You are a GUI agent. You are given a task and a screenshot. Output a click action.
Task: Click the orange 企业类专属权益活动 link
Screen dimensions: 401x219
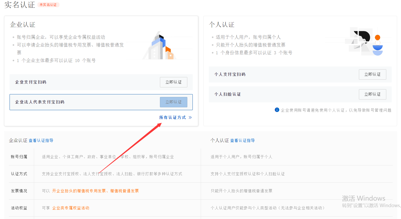[x=71, y=208]
